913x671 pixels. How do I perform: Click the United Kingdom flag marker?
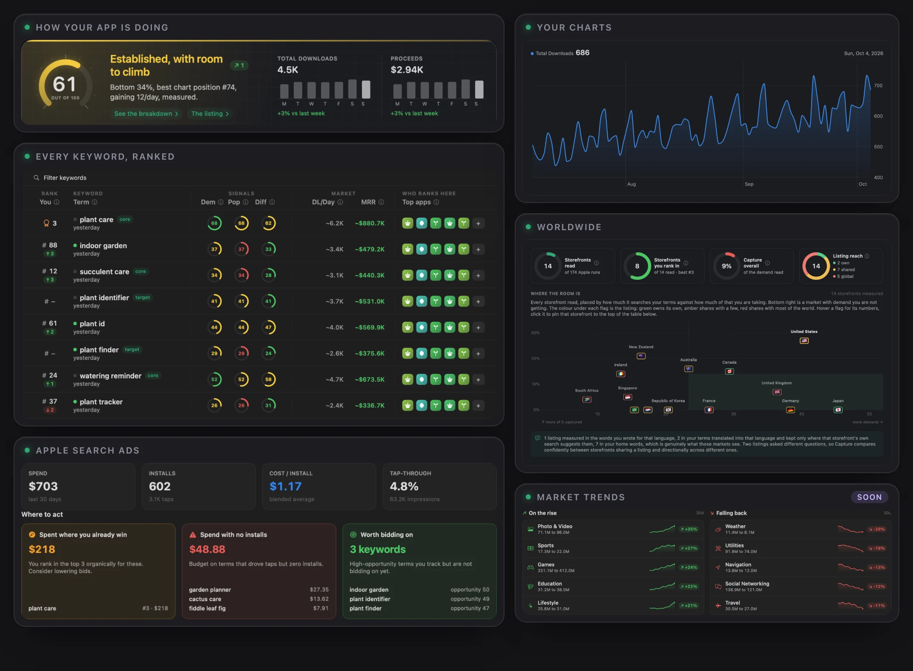click(x=777, y=392)
